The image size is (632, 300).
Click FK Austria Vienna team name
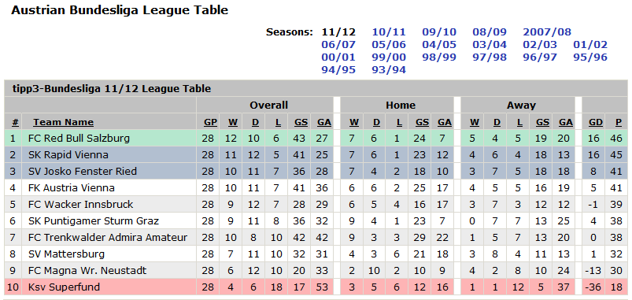coord(72,188)
